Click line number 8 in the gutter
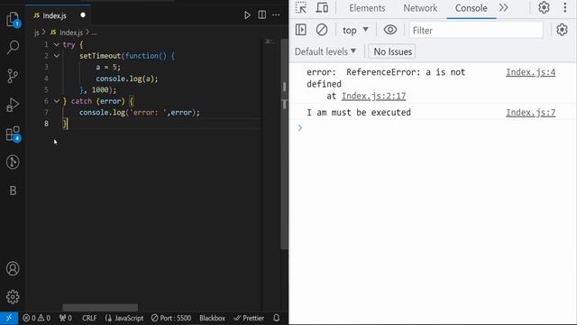This screenshot has width=577, height=325. click(x=46, y=124)
